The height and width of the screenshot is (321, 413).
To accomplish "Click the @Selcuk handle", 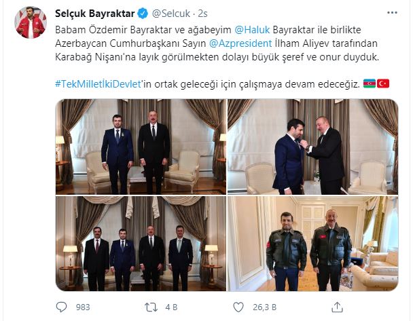I will [171, 14].
